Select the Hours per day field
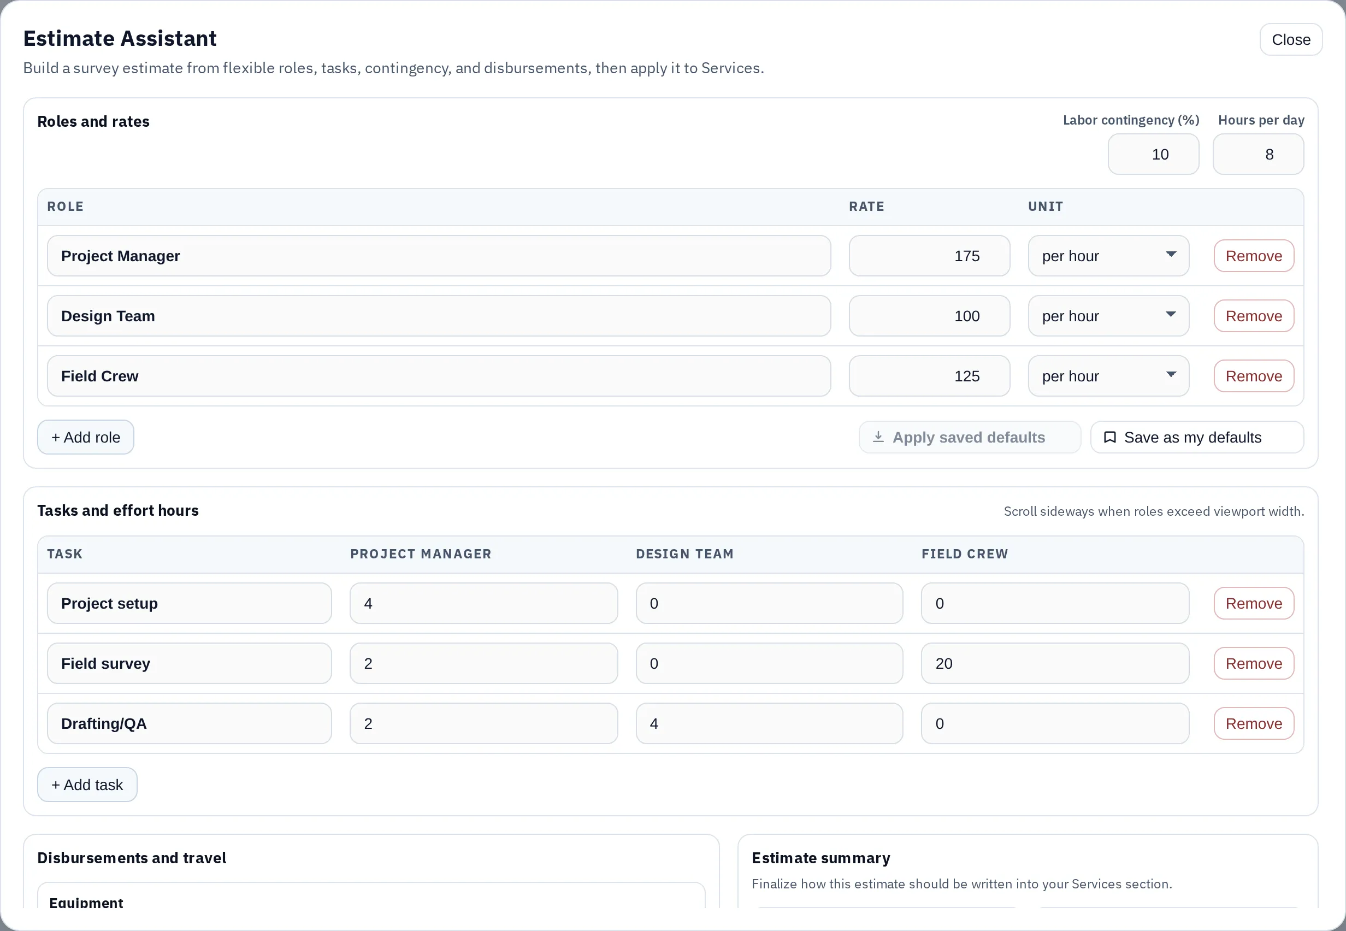This screenshot has height=931, width=1346. pyautogui.click(x=1258, y=154)
